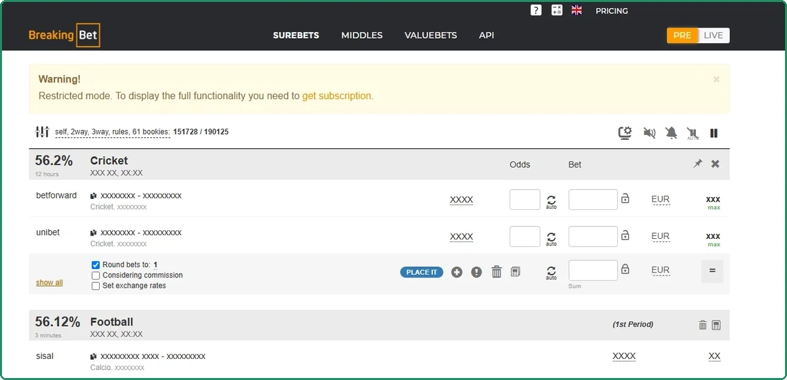The image size is (787, 380).
Task: Click the betforward event link icon
Action: pos(93,196)
